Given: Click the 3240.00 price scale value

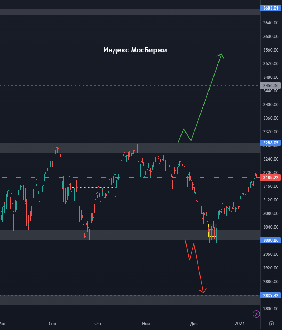Looking at the screenshot, I should (271, 159).
